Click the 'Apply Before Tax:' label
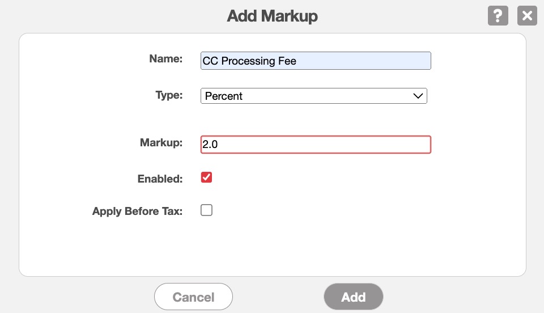This screenshot has width=544, height=313. click(x=137, y=212)
